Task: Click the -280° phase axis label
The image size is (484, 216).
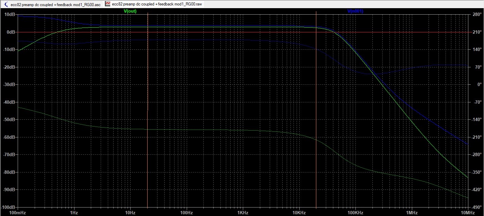Action: tap(477, 154)
